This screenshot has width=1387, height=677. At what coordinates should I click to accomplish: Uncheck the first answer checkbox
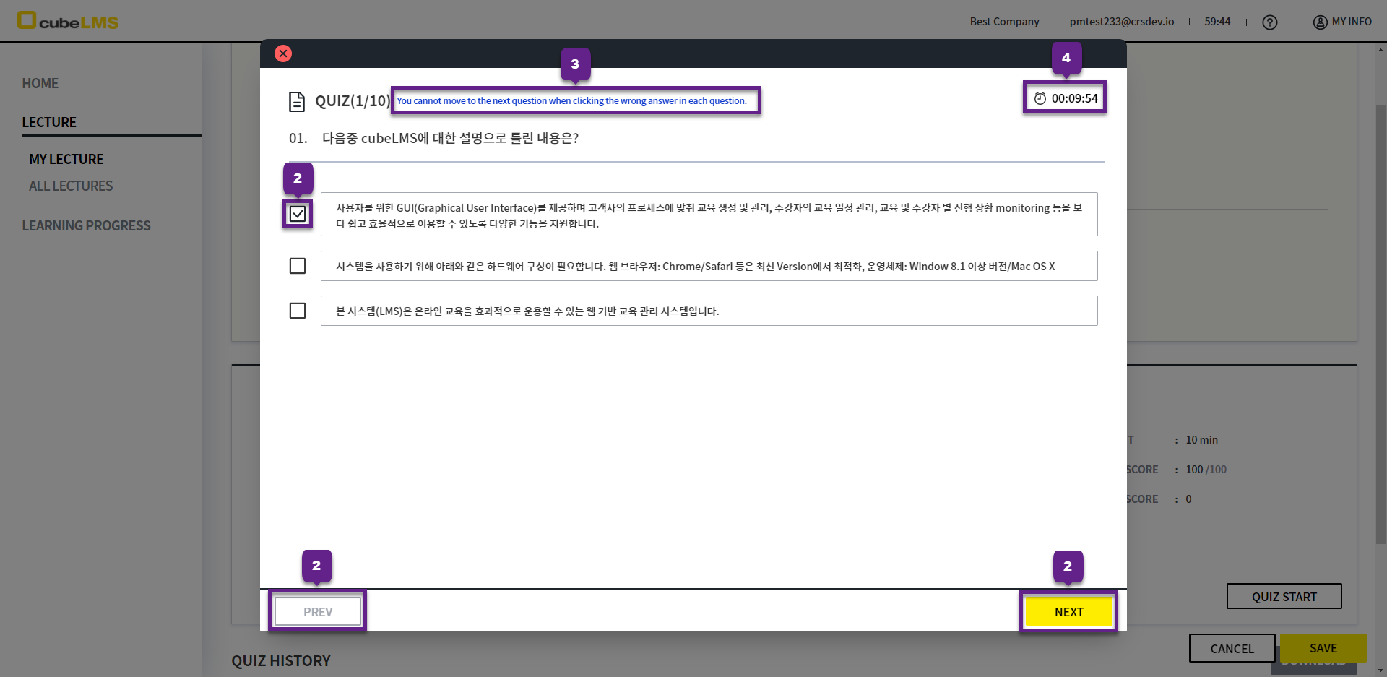(298, 214)
